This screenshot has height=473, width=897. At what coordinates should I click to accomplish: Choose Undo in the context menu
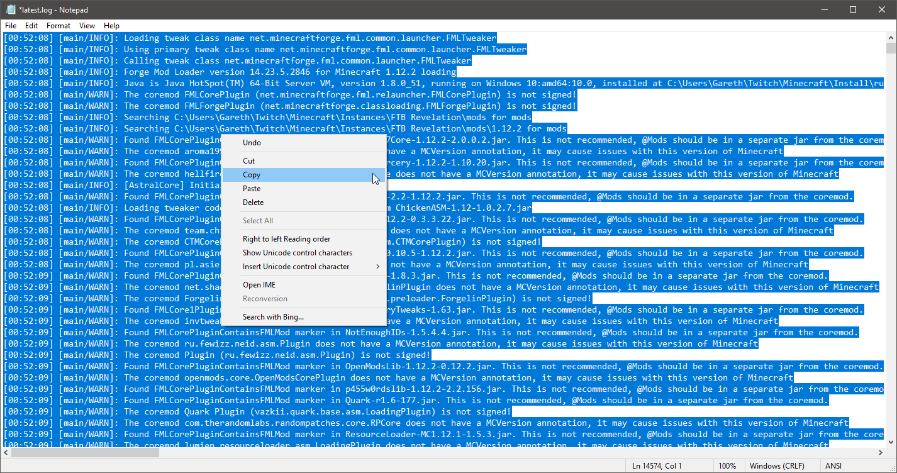[x=304, y=143]
